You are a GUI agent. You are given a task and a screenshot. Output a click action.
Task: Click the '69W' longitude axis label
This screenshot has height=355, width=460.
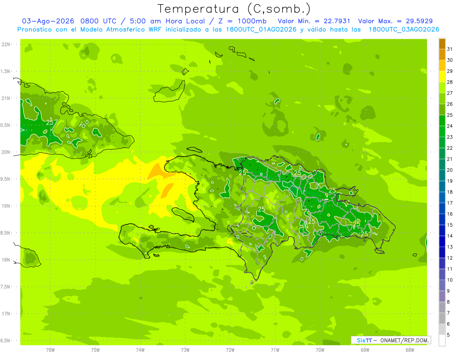tap(365, 350)
